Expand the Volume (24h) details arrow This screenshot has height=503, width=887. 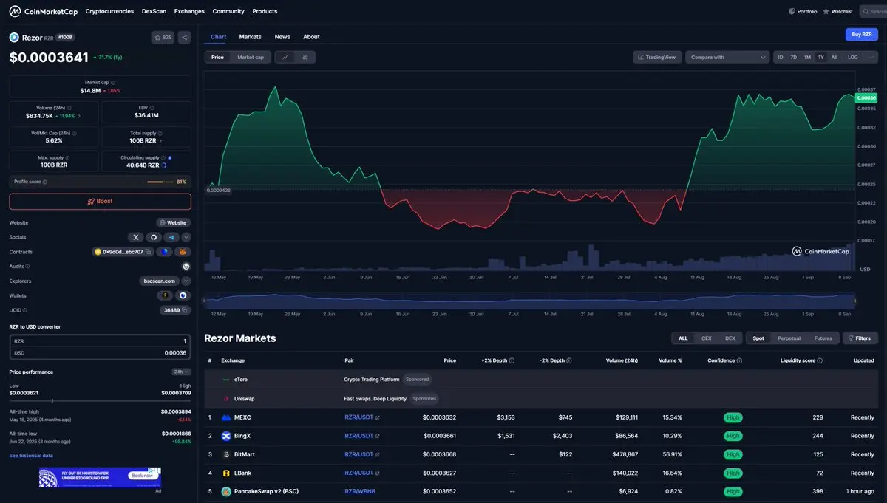[x=80, y=116]
